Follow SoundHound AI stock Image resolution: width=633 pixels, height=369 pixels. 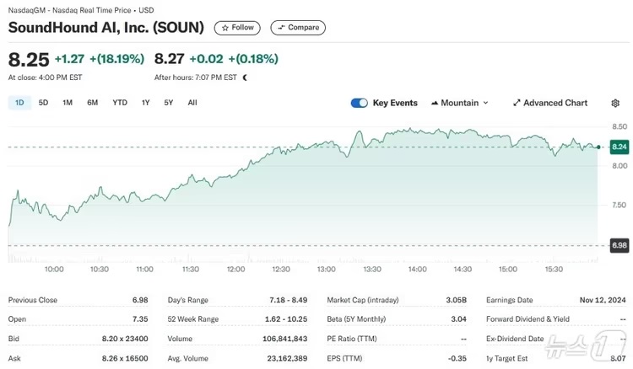(237, 28)
